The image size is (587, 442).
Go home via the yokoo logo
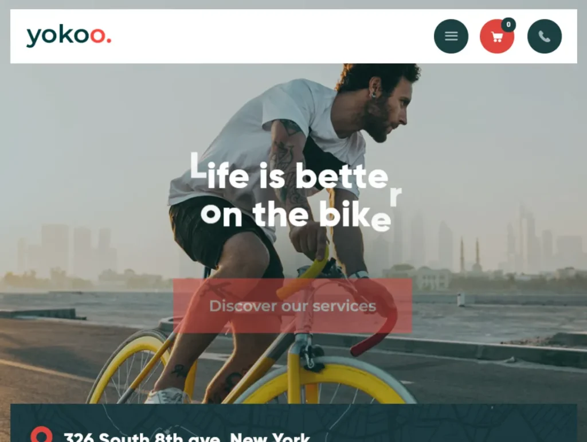69,36
